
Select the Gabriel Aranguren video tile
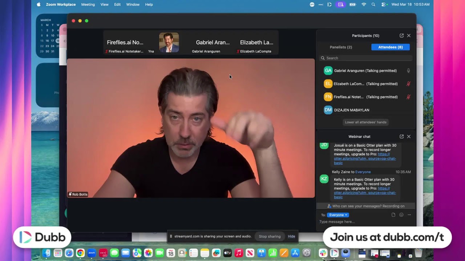tap(213, 43)
